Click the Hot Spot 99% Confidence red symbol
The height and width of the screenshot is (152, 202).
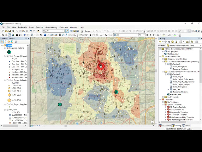click(x=9, y=78)
